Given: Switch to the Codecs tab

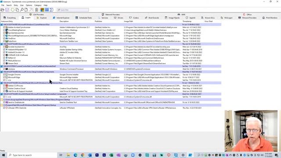Looking at the screenshot, I should tap(134, 18).
